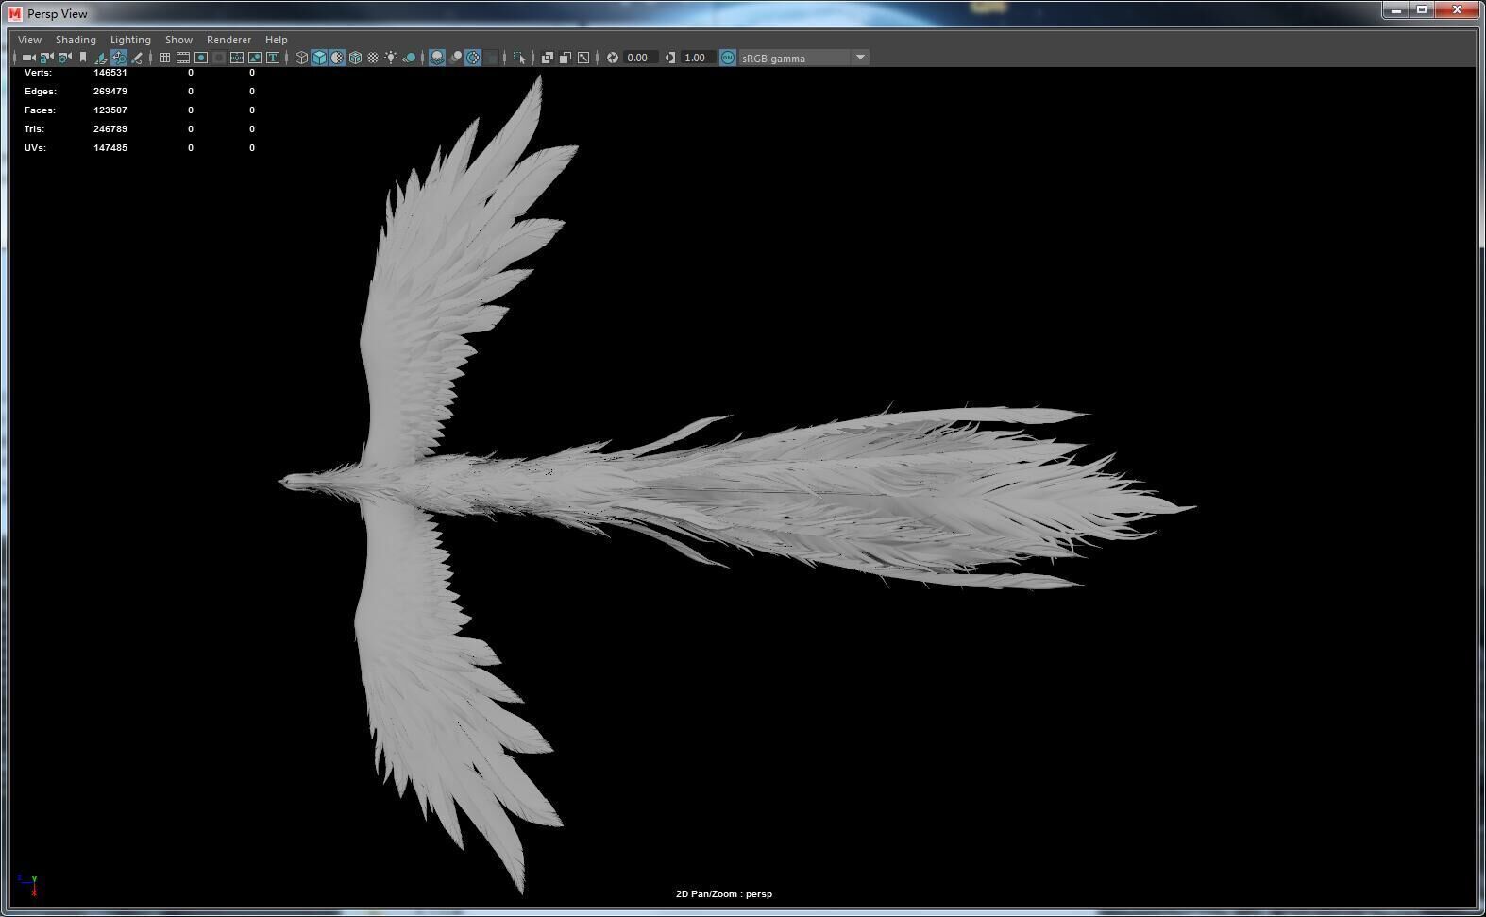Open Camera Attributes icon

[64, 58]
